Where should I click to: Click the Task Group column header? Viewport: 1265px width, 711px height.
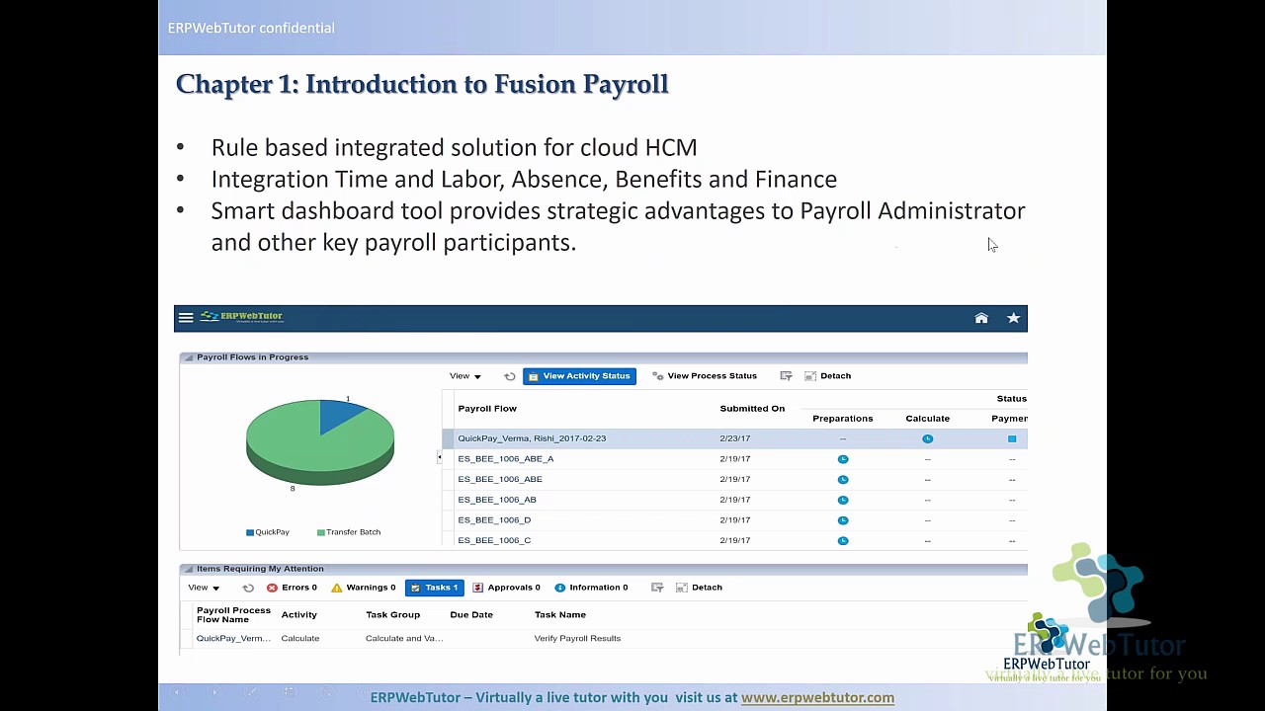(393, 615)
